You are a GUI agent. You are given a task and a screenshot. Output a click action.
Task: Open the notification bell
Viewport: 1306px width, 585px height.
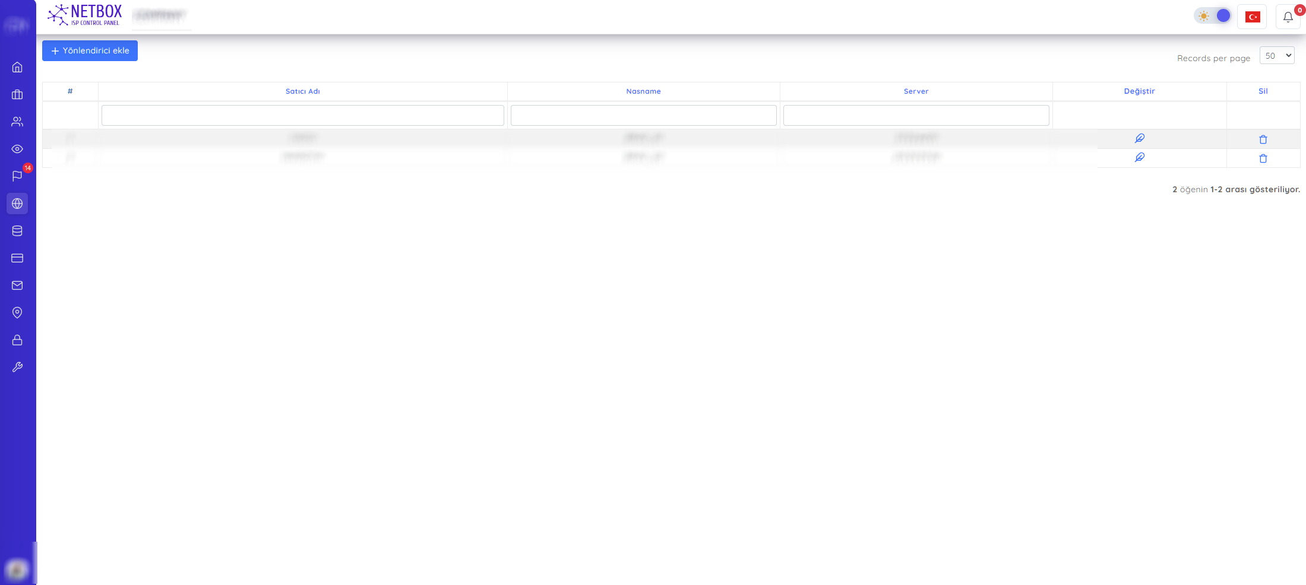pyautogui.click(x=1288, y=17)
